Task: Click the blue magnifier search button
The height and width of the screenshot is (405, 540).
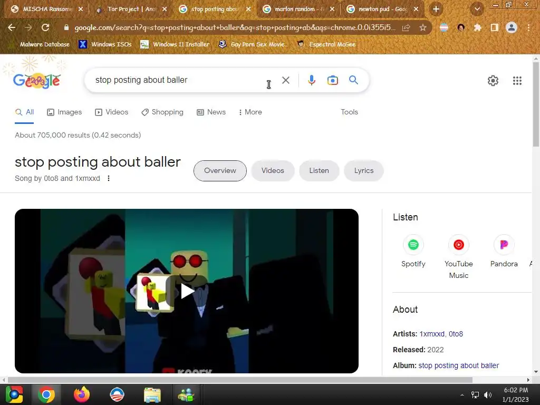Action: (x=353, y=80)
